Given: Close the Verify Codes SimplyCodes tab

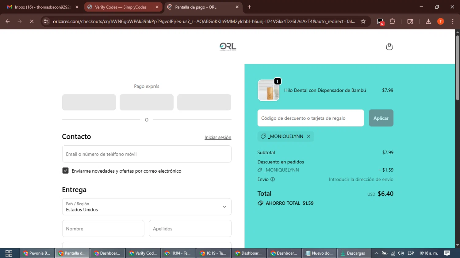Looking at the screenshot, I should [x=157, y=7].
